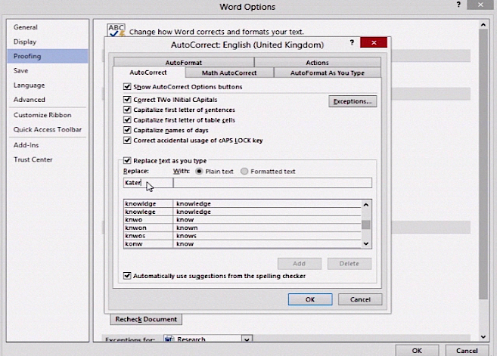The width and height of the screenshot is (497, 356).
Task: Click the Replace input field containing Kater
Action: [x=148, y=183]
